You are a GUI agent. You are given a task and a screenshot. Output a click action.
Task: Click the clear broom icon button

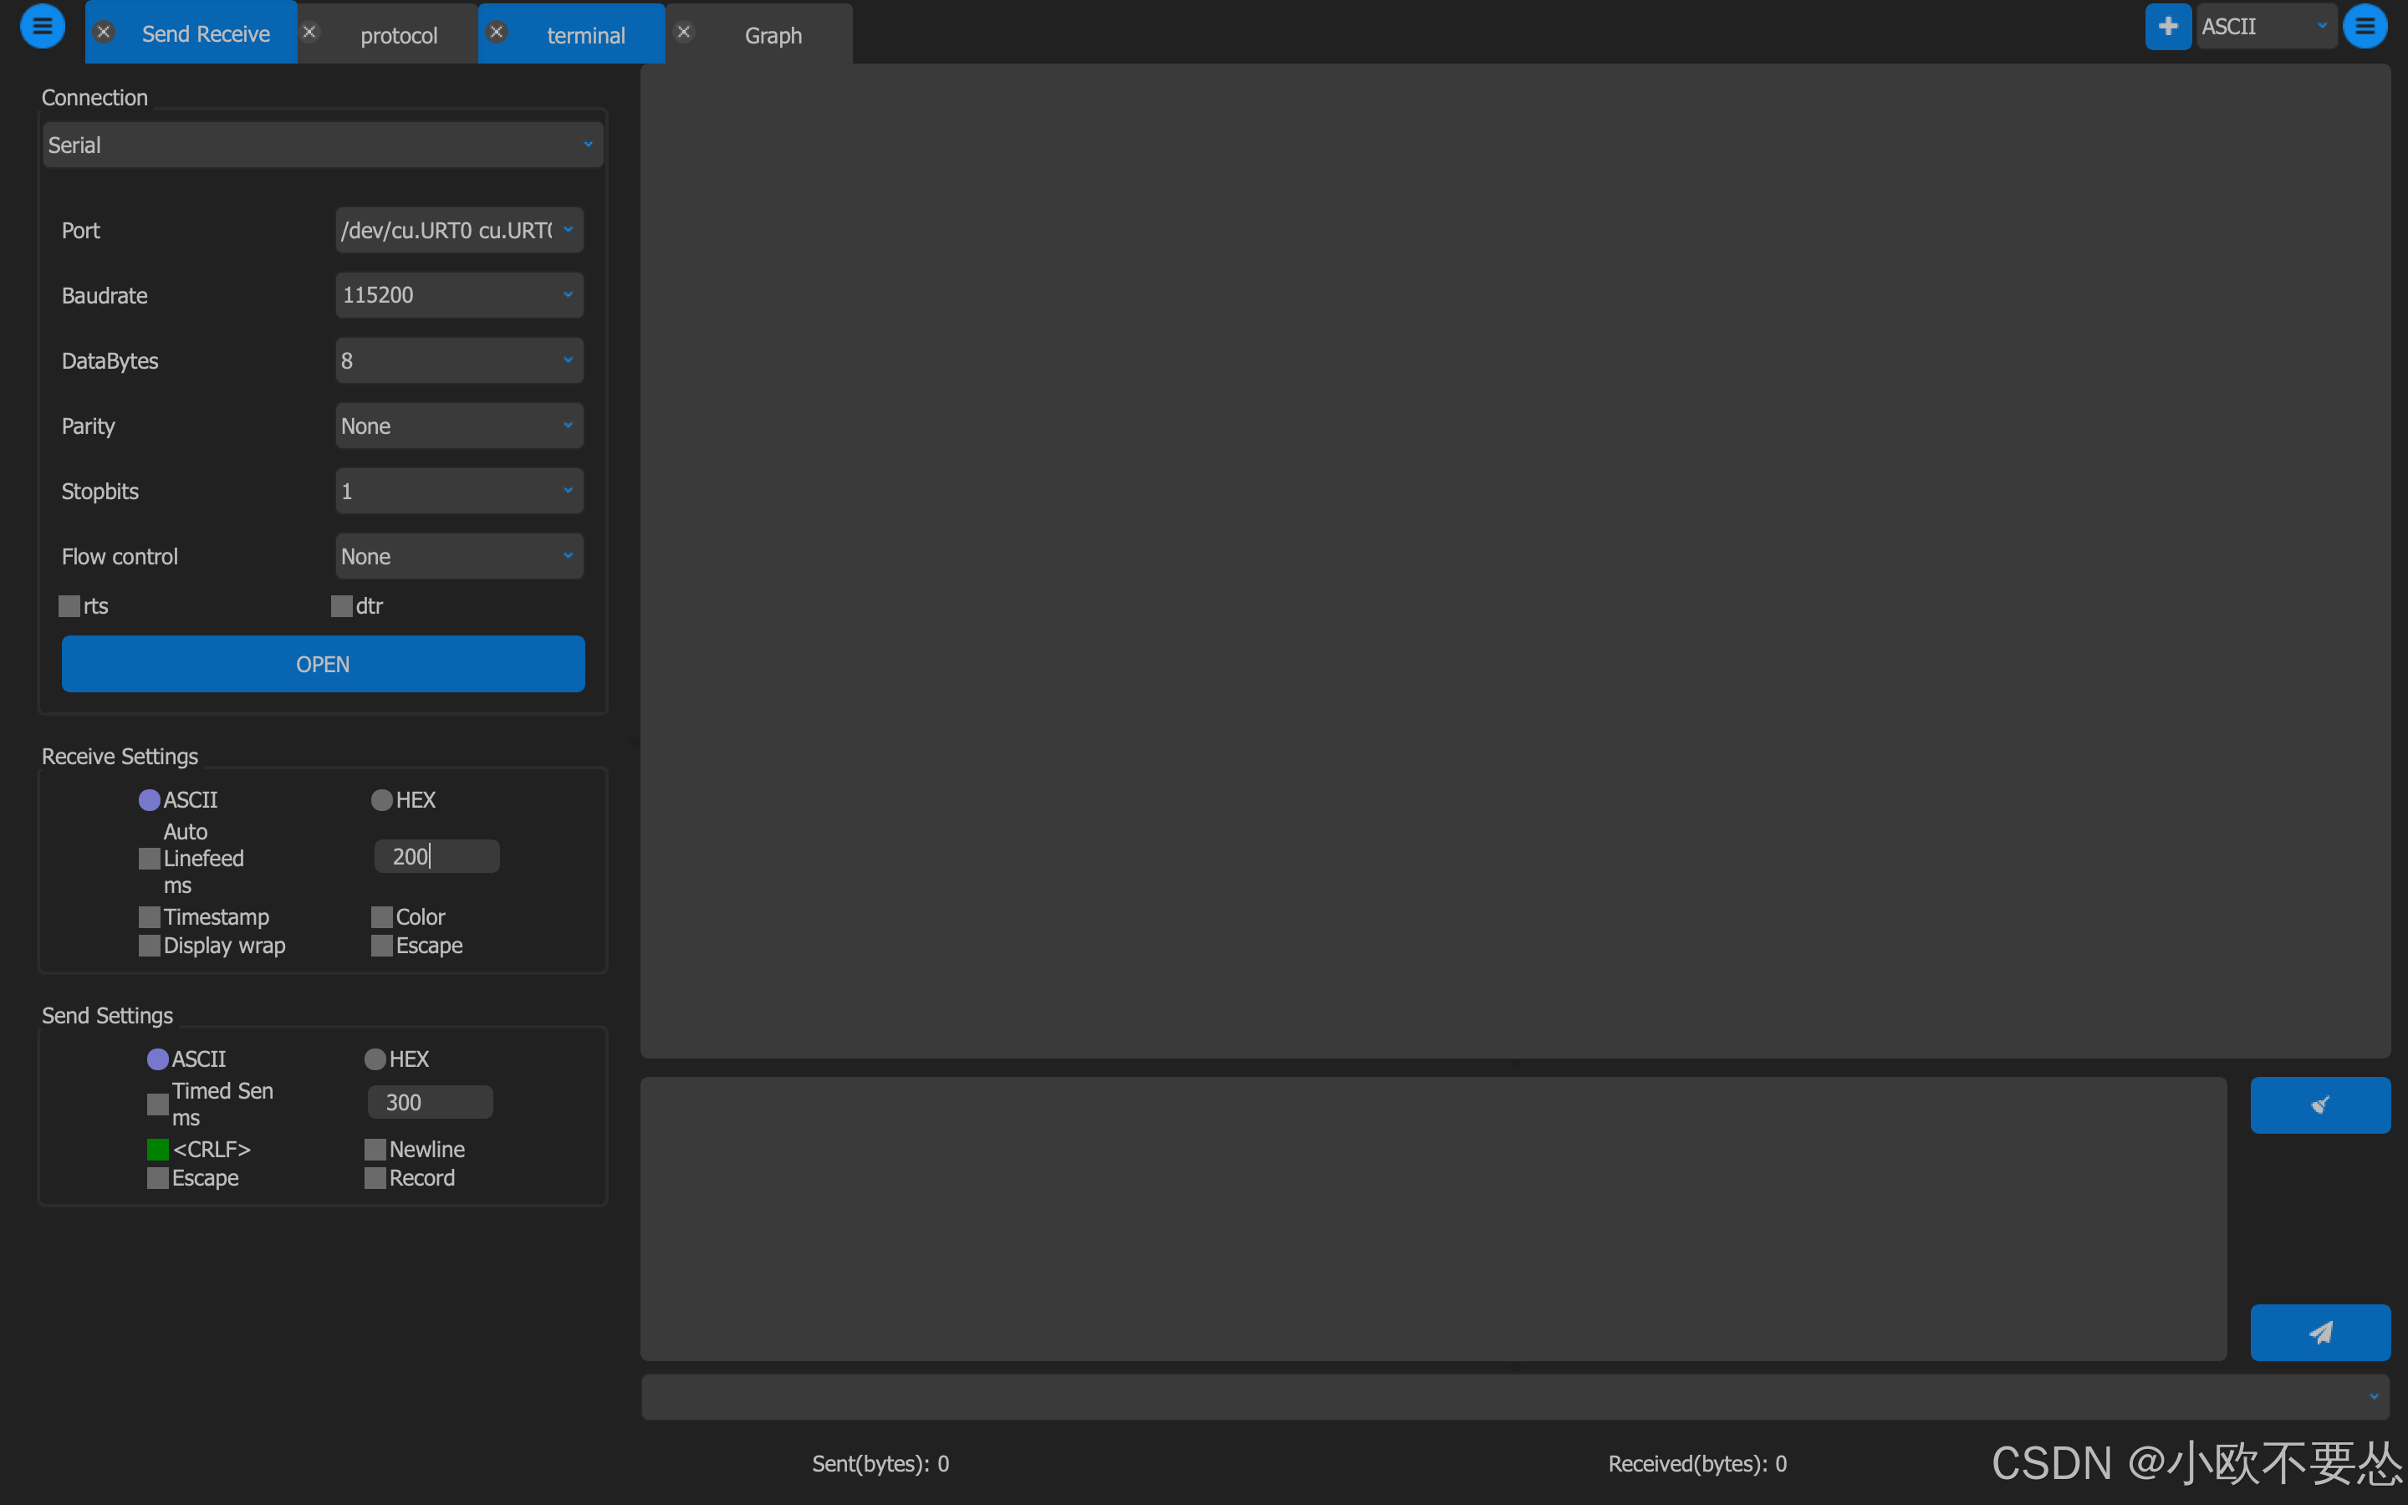click(2319, 1105)
